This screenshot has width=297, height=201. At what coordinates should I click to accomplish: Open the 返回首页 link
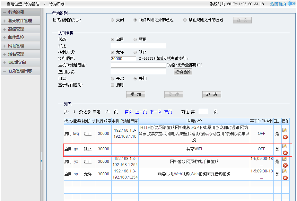[278, 4]
